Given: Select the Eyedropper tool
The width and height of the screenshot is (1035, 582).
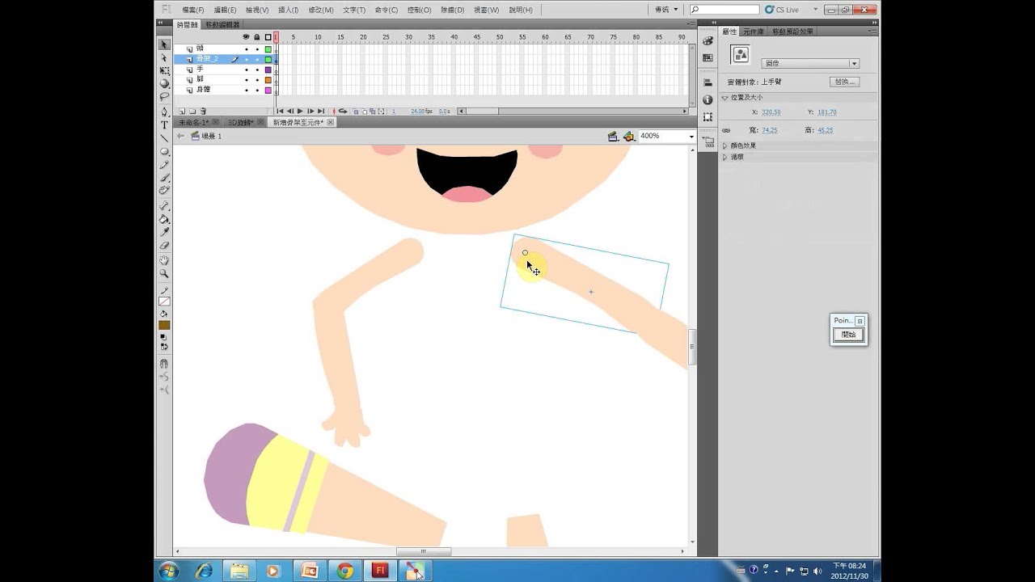Looking at the screenshot, I should [164, 232].
